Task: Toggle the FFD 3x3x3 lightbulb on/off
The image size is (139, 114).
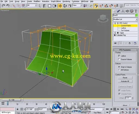Action: coord(115,23)
